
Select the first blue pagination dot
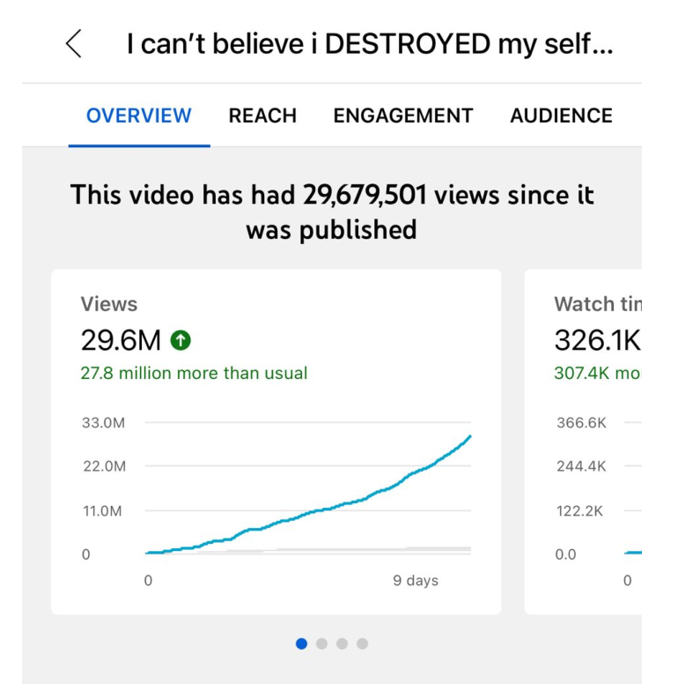coord(302,643)
